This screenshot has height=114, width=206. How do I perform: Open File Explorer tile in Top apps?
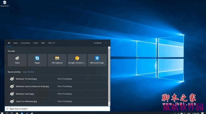pos(57,60)
